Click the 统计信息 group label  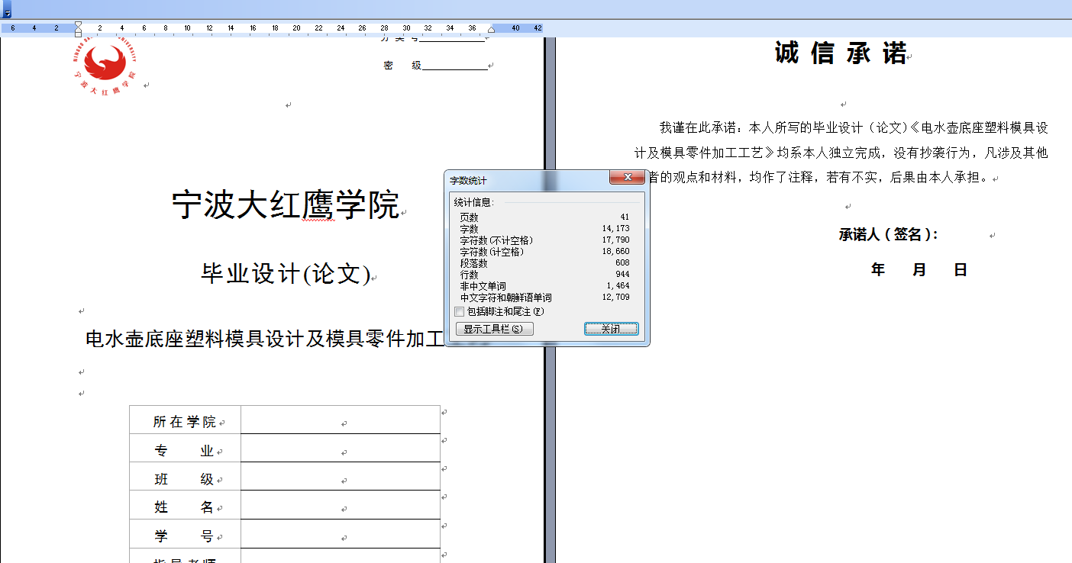click(x=473, y=202)
